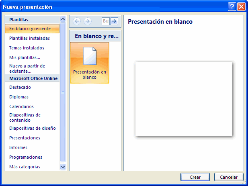Expand Más categorías list
The height and width of the screenshot is (186, 248).
pyautogui.click(x=25, y=167)
